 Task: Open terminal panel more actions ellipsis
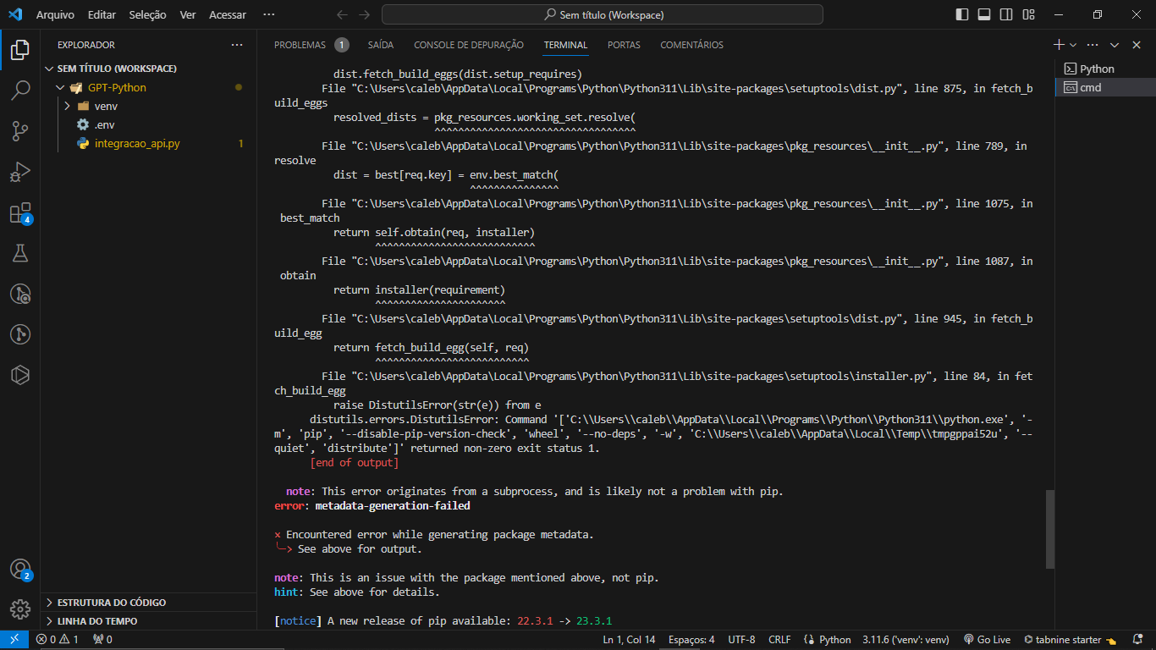(x=1093, y=45)
